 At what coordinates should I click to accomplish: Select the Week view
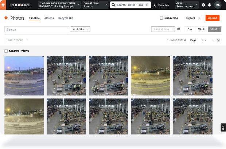201,29
